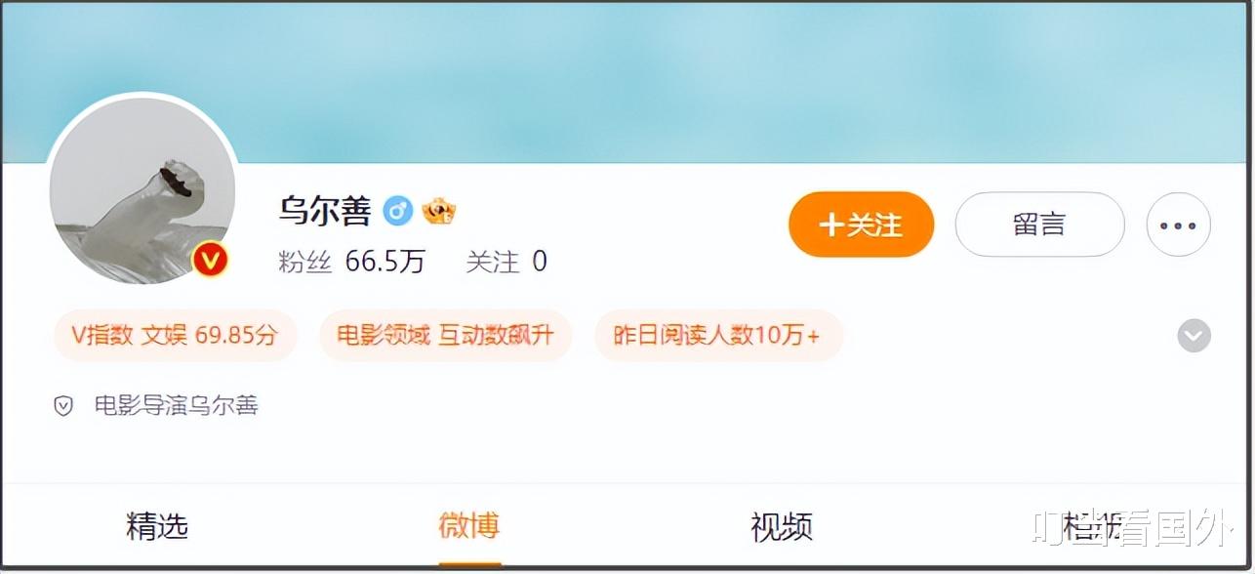Click the username 乌尔善
This screenshot has width=1255, height=574.
pyautogui.click(x=325, y=211)
